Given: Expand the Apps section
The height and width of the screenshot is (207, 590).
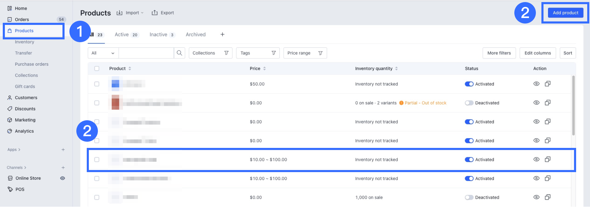Looking at the screenshot, I should pyautogui.click(x=14, y=150).
